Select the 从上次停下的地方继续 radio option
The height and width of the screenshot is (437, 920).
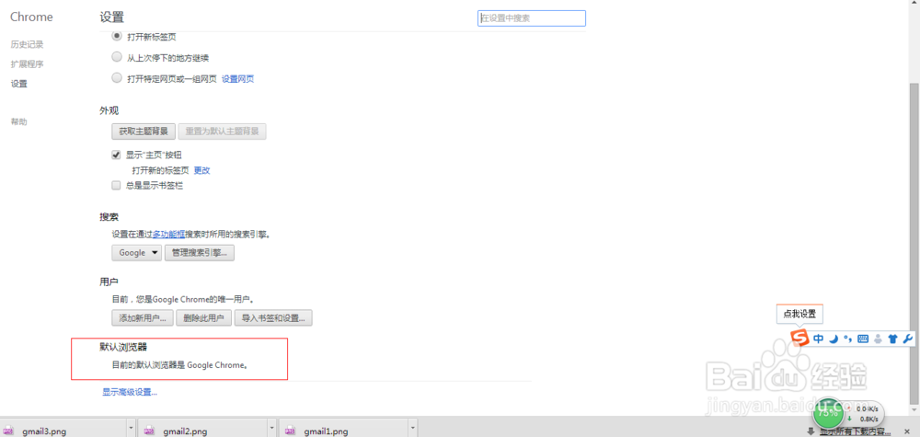click(x=116, y=57)
